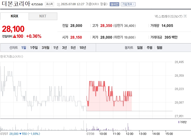Viewport: 191px width, 140px height.
Task: Click the 10:00 time axis marker
Action: [103, 134]
